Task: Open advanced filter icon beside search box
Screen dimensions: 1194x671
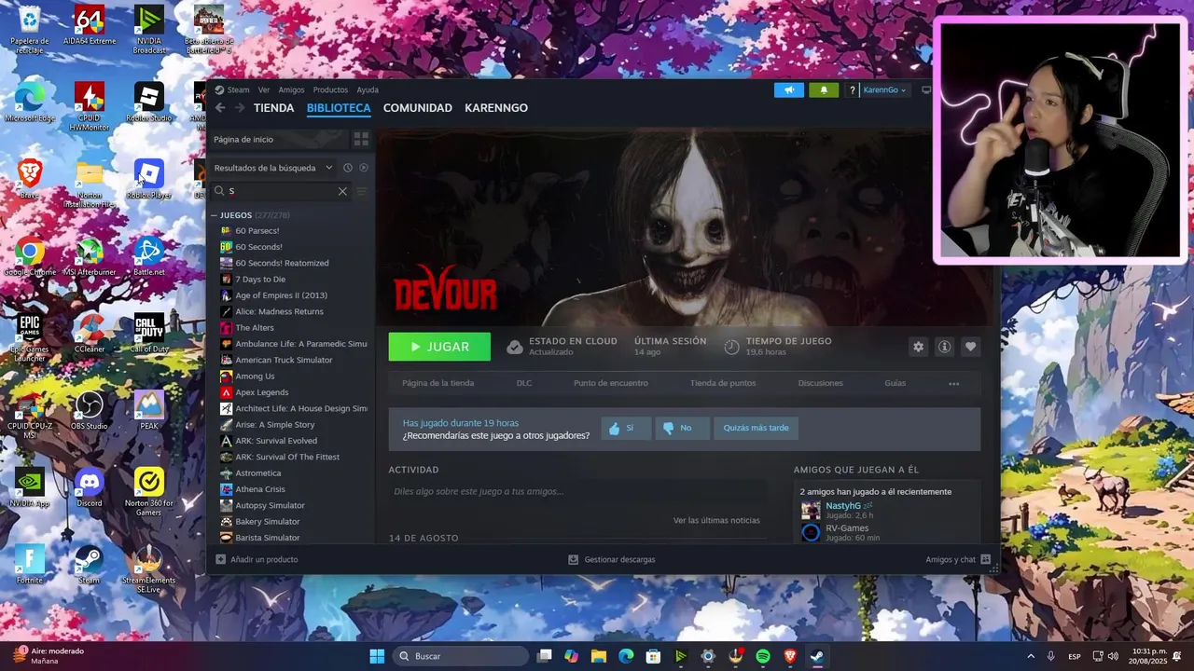Action: (x=362, y=191)
